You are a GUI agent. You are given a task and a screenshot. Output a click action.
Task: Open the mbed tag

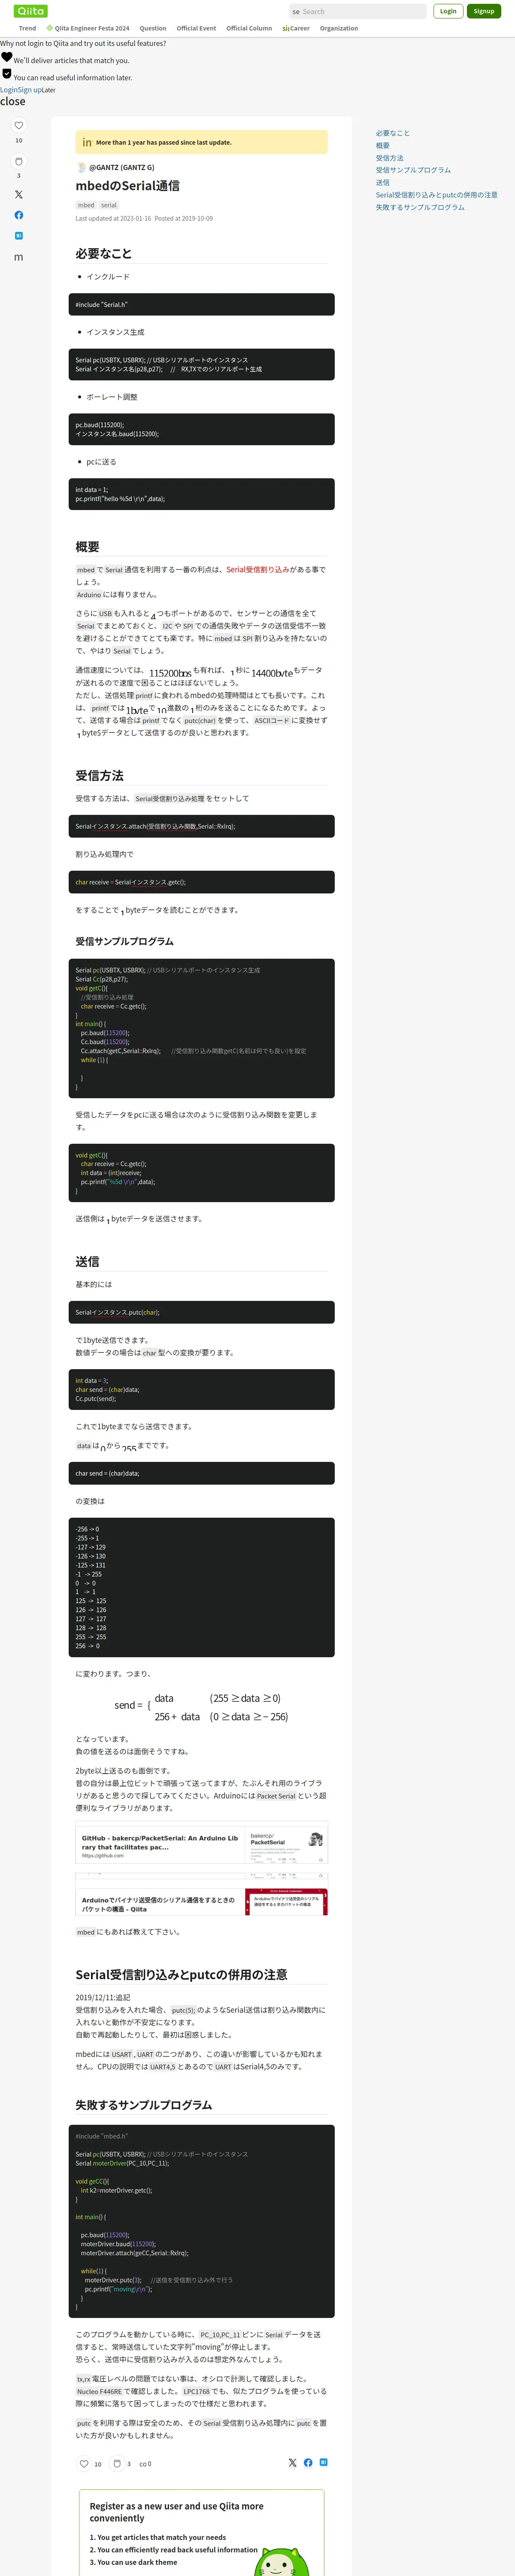tap(86, 205)
